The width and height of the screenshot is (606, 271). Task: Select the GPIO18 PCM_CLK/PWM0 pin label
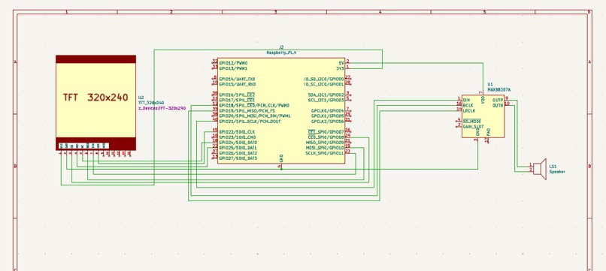pos(254,105)
